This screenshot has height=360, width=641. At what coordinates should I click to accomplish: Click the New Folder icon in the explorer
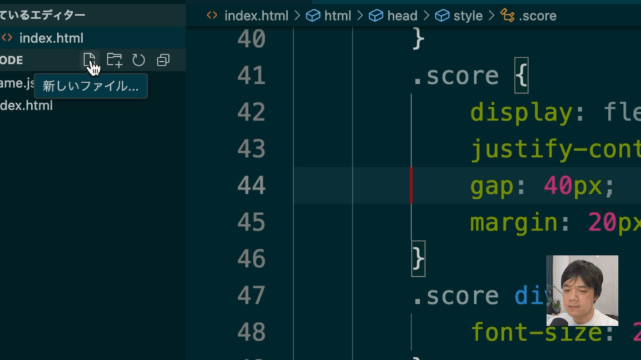point(114,60)
